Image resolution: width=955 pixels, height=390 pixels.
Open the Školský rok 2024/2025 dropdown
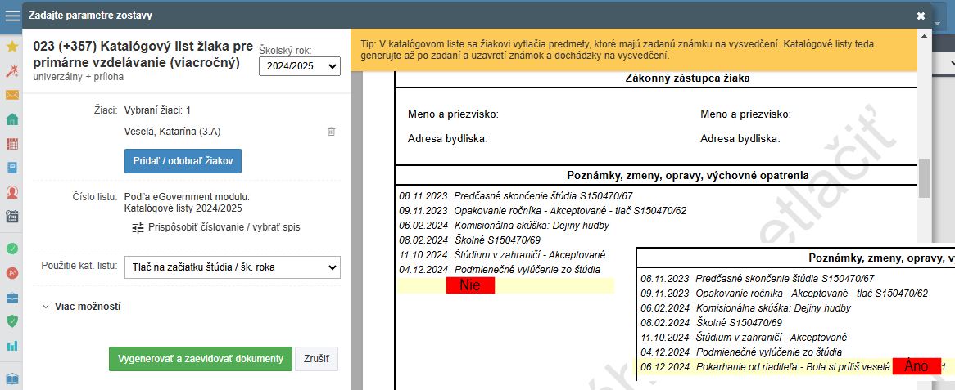click(299, 66)
